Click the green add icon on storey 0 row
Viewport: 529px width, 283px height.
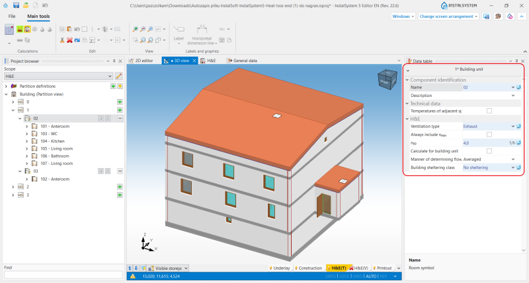[x=120, y=102]
